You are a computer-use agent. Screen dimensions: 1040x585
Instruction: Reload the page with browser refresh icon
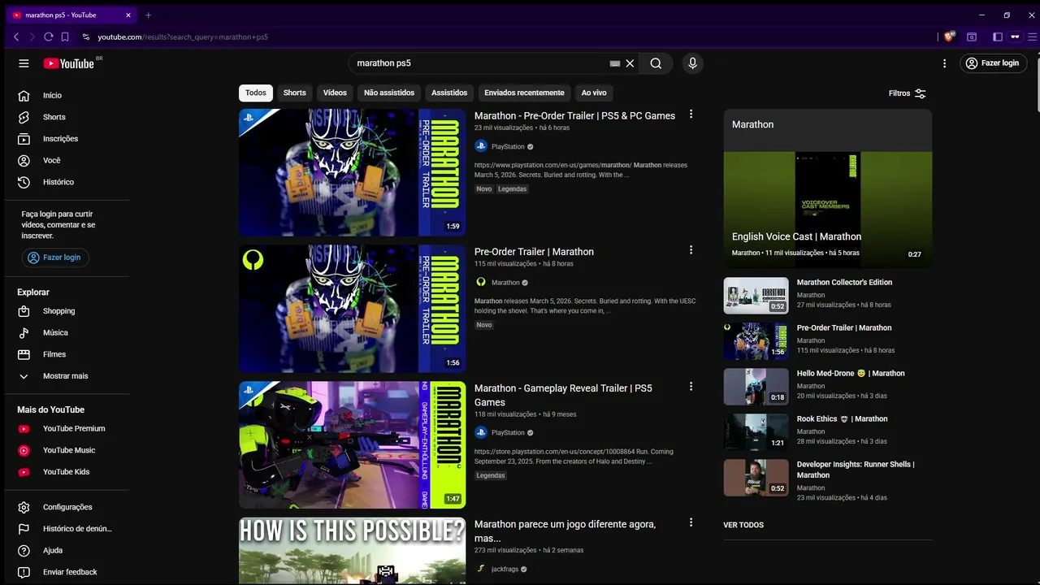coord(49,37)
